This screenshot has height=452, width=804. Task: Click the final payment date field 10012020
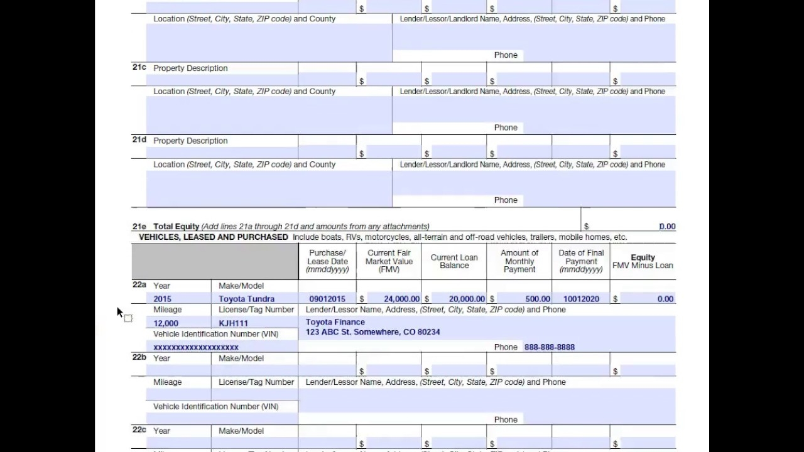click(581, 299)
